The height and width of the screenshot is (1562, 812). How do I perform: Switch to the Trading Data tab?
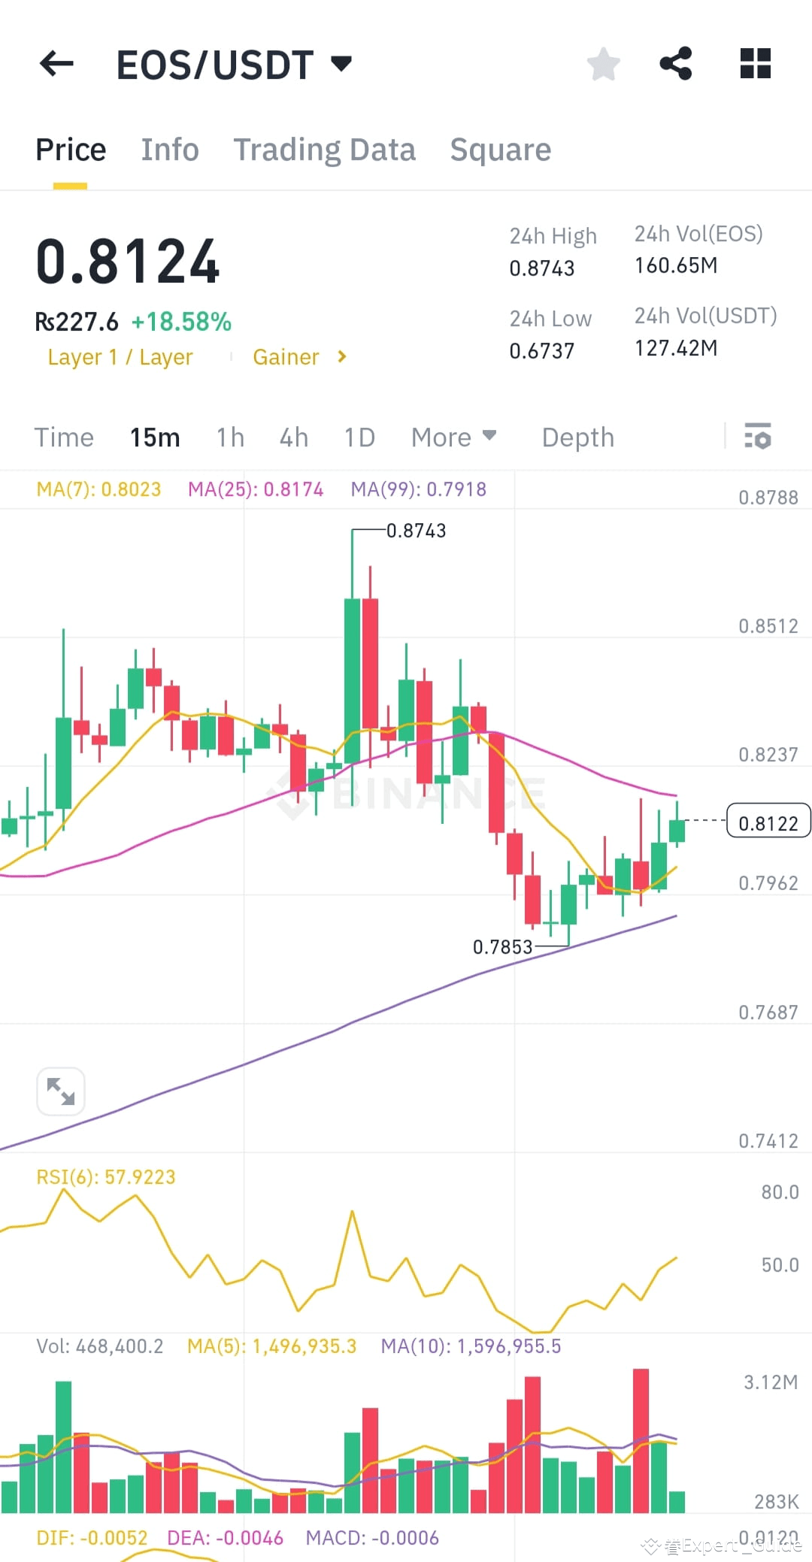pyautogui.click(x=325, y=149)
